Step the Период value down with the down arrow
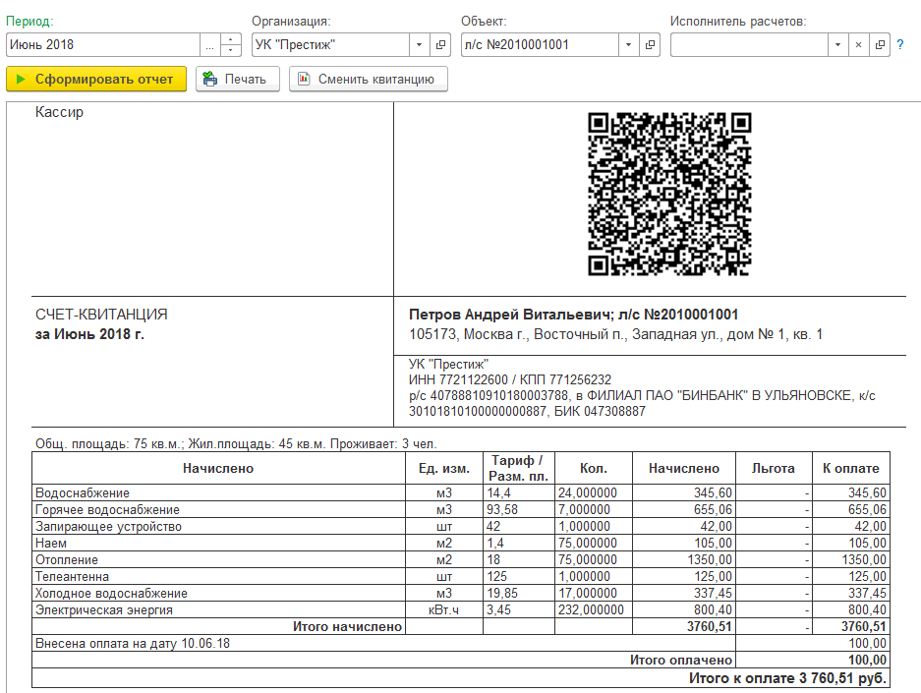The image size is (921, 693). point(231,50)
